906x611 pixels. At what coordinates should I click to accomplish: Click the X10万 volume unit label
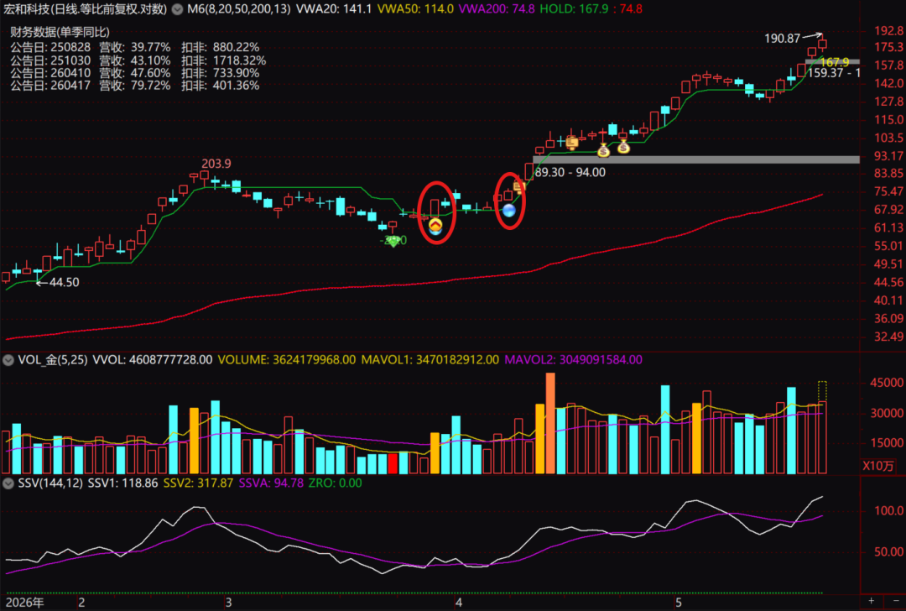click(878, 466)
